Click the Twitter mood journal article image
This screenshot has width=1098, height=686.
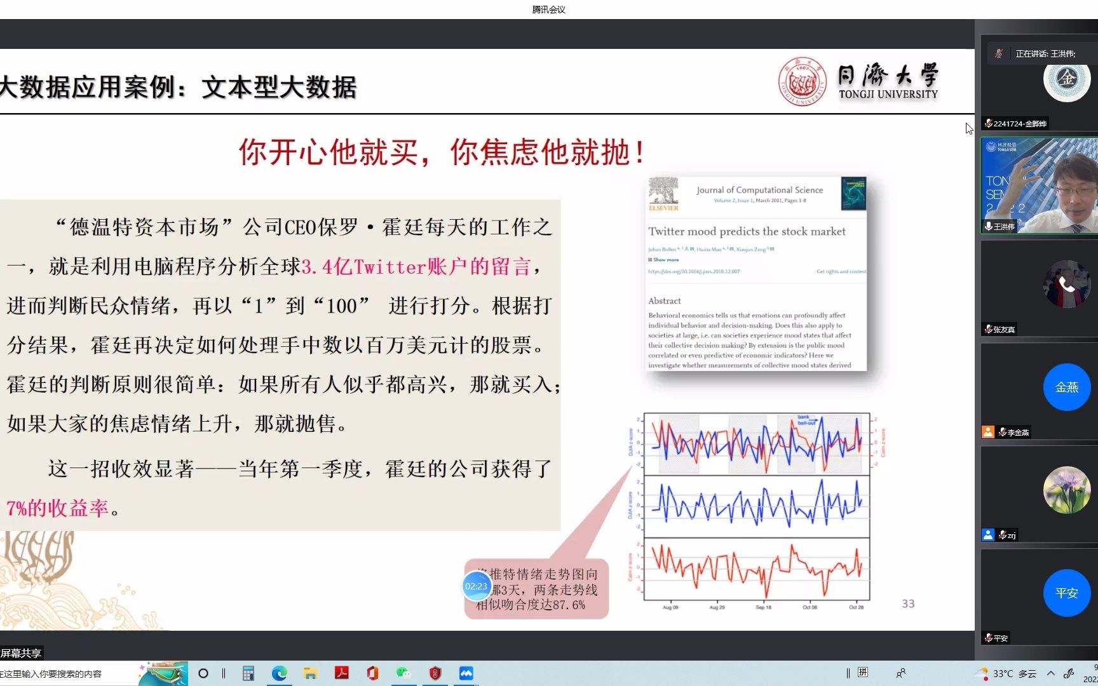coord(756,274)
